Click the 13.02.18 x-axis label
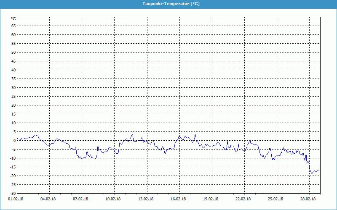337x210 pixels. [x=146, y=199]
